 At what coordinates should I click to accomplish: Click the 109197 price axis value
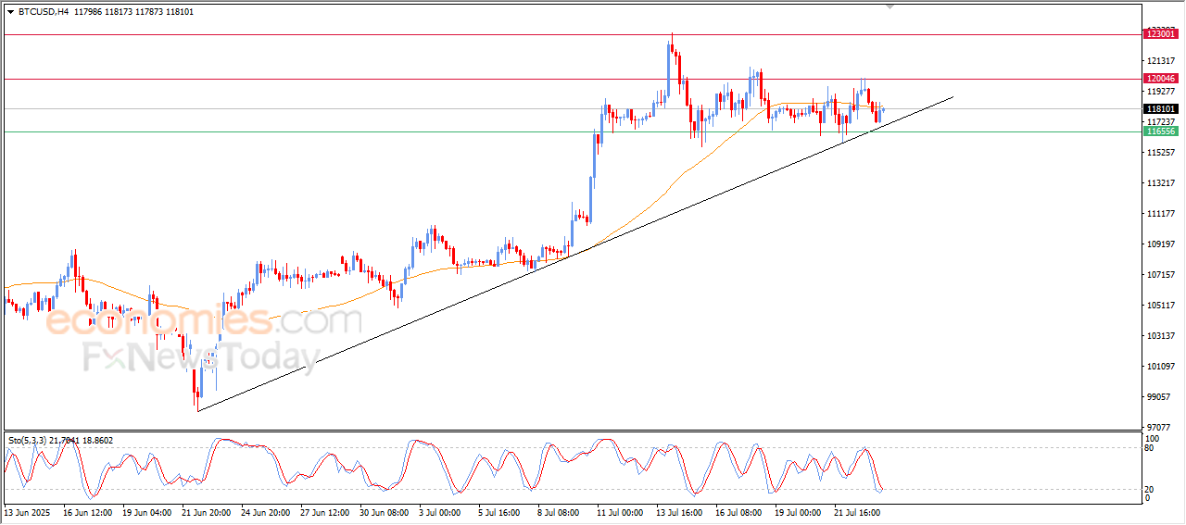pos(1161,244)
